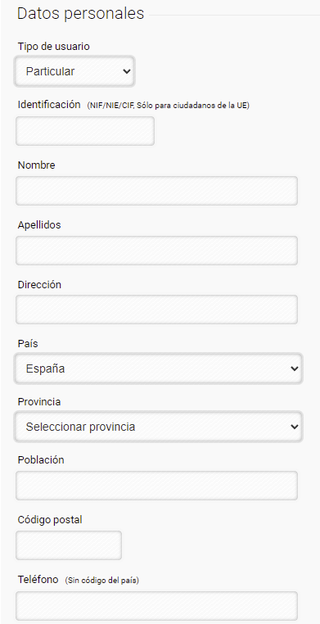
Task: Click the Provincia label text
Action: click(x=39, y=402)
